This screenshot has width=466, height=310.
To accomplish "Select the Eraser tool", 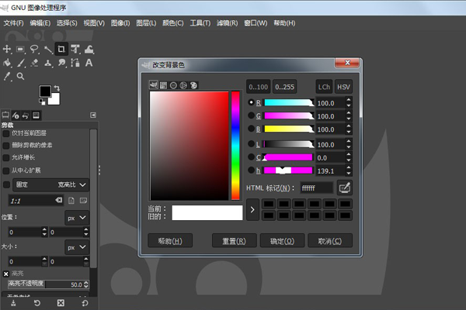I will (x=34, y=63).
